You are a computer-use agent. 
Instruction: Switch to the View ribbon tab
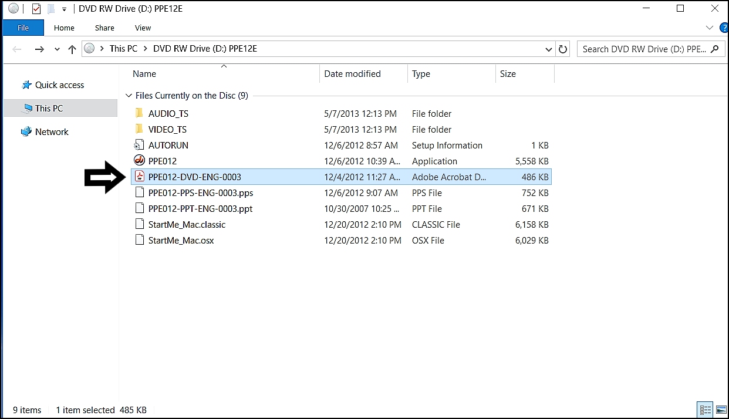click(x=143, y=28)
